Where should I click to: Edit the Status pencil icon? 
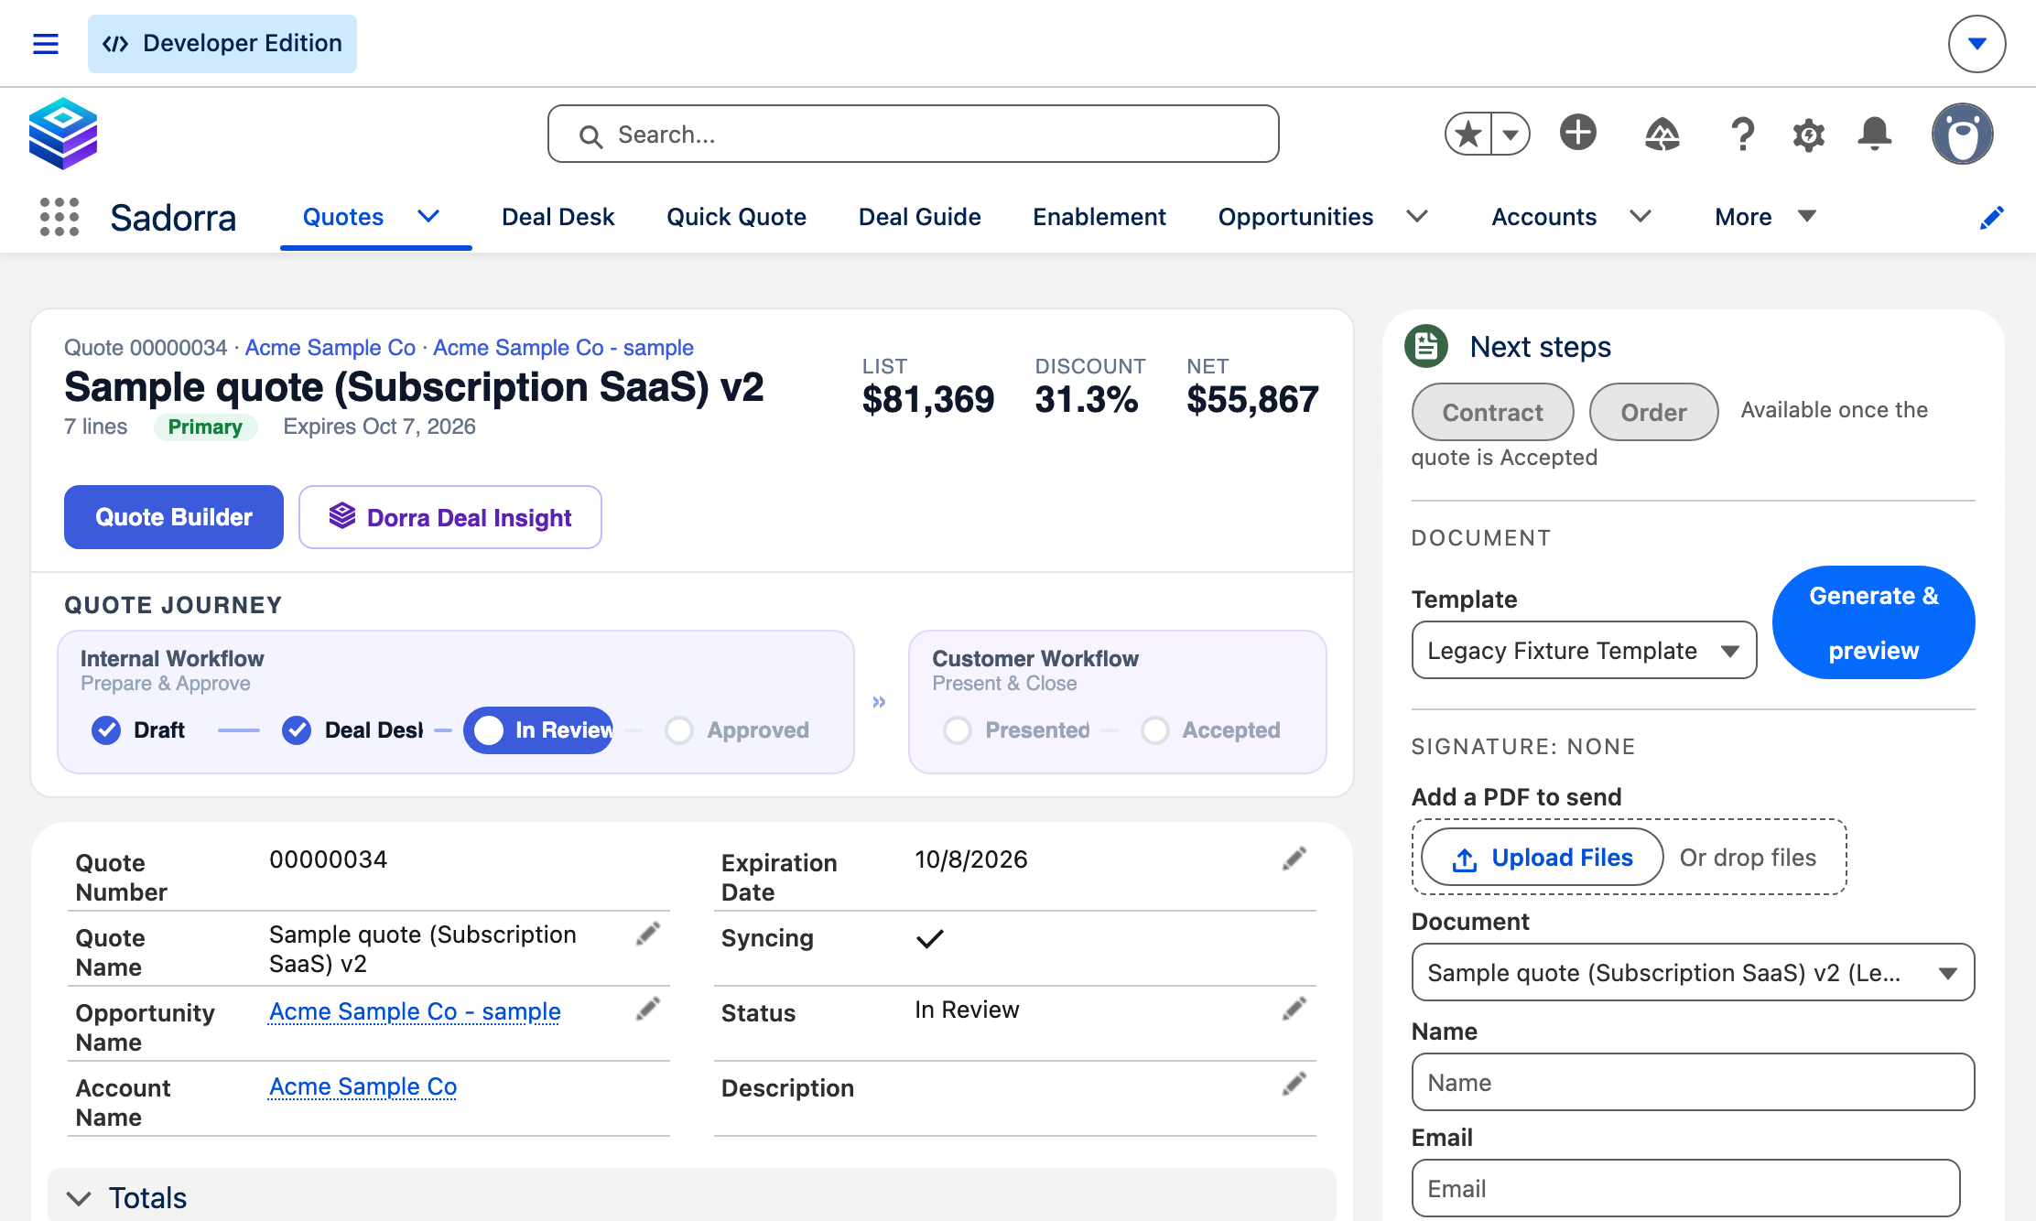pos(1294,1009)
